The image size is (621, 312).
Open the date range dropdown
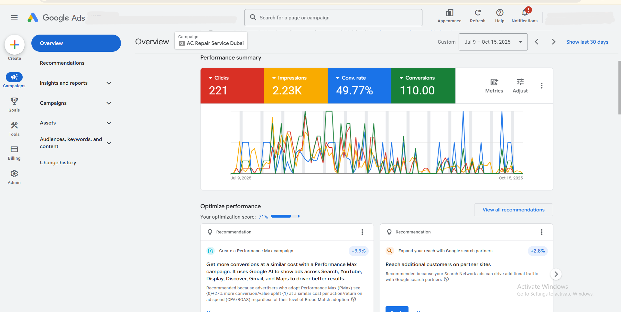pos(493,42)
